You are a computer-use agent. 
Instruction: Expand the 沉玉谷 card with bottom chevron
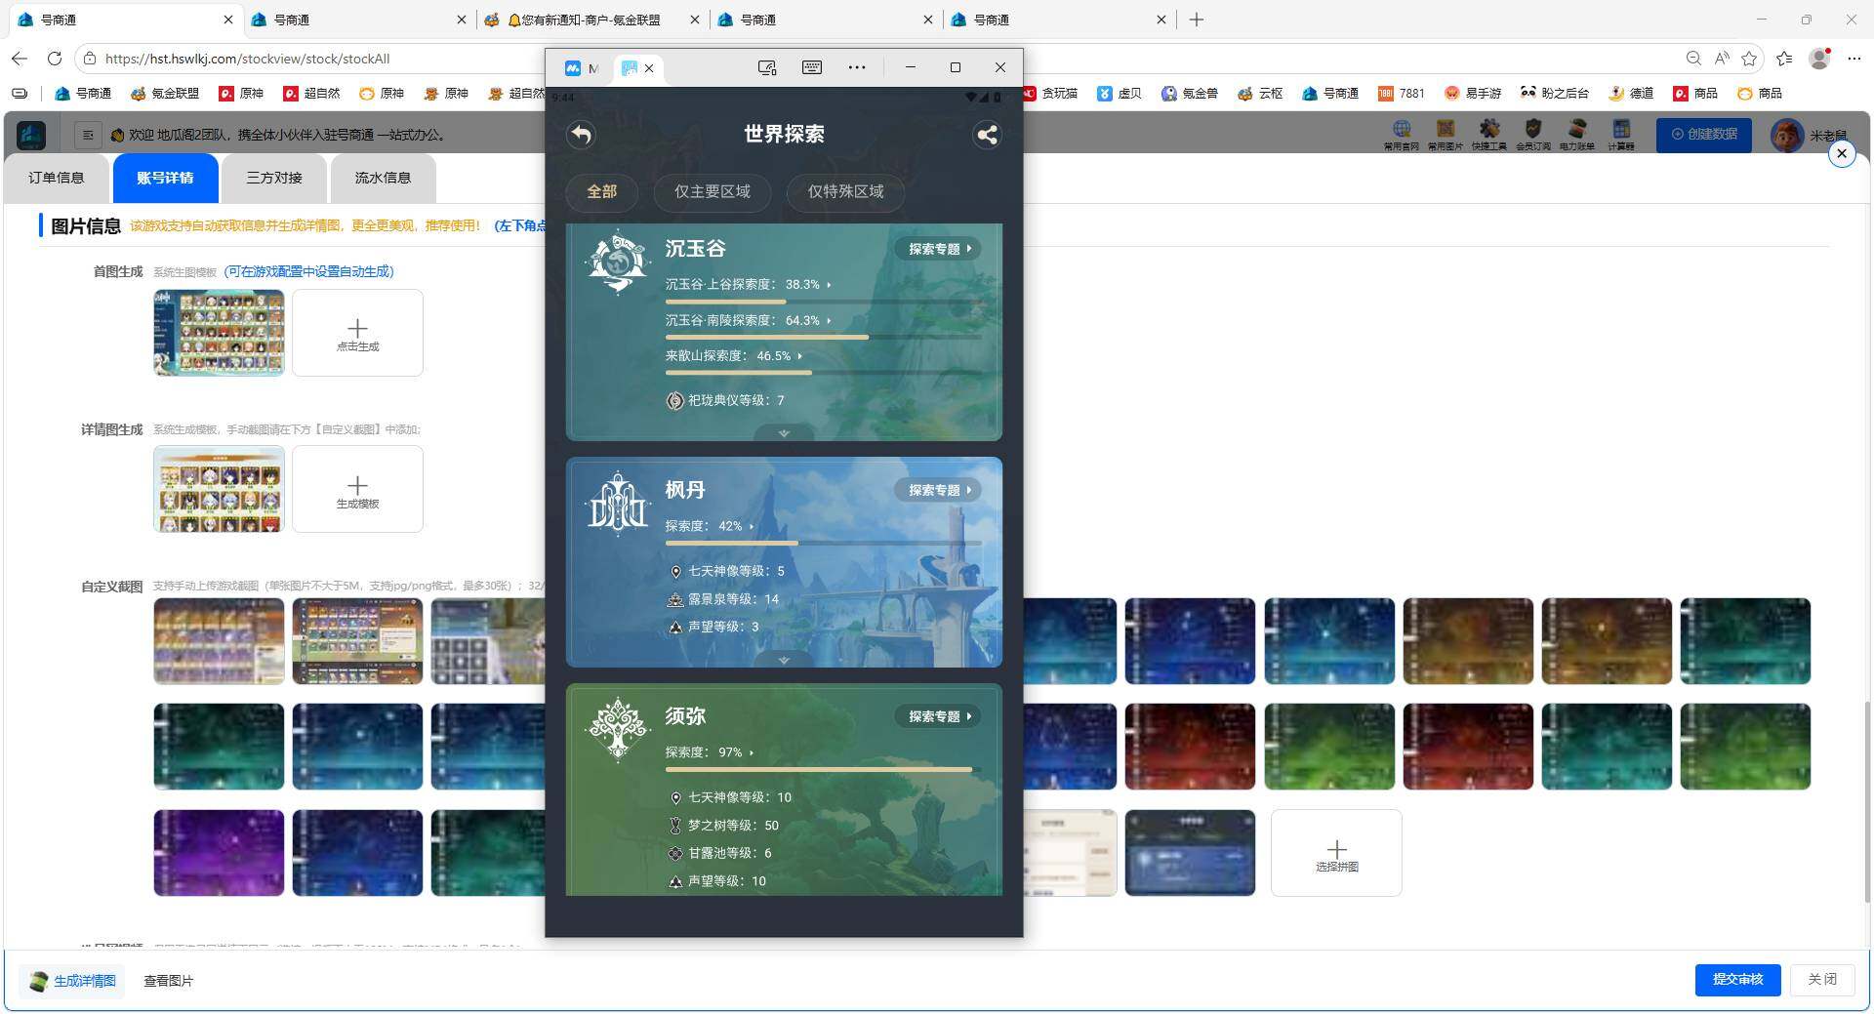point(784,432)
